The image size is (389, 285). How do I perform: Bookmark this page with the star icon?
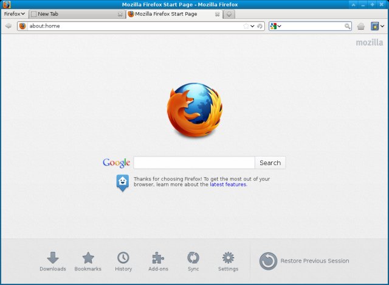(246, 26)
